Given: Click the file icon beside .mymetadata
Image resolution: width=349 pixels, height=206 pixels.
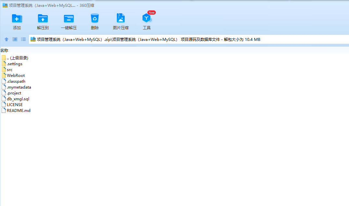Looking at the screenshot, I should coord(4,87).
